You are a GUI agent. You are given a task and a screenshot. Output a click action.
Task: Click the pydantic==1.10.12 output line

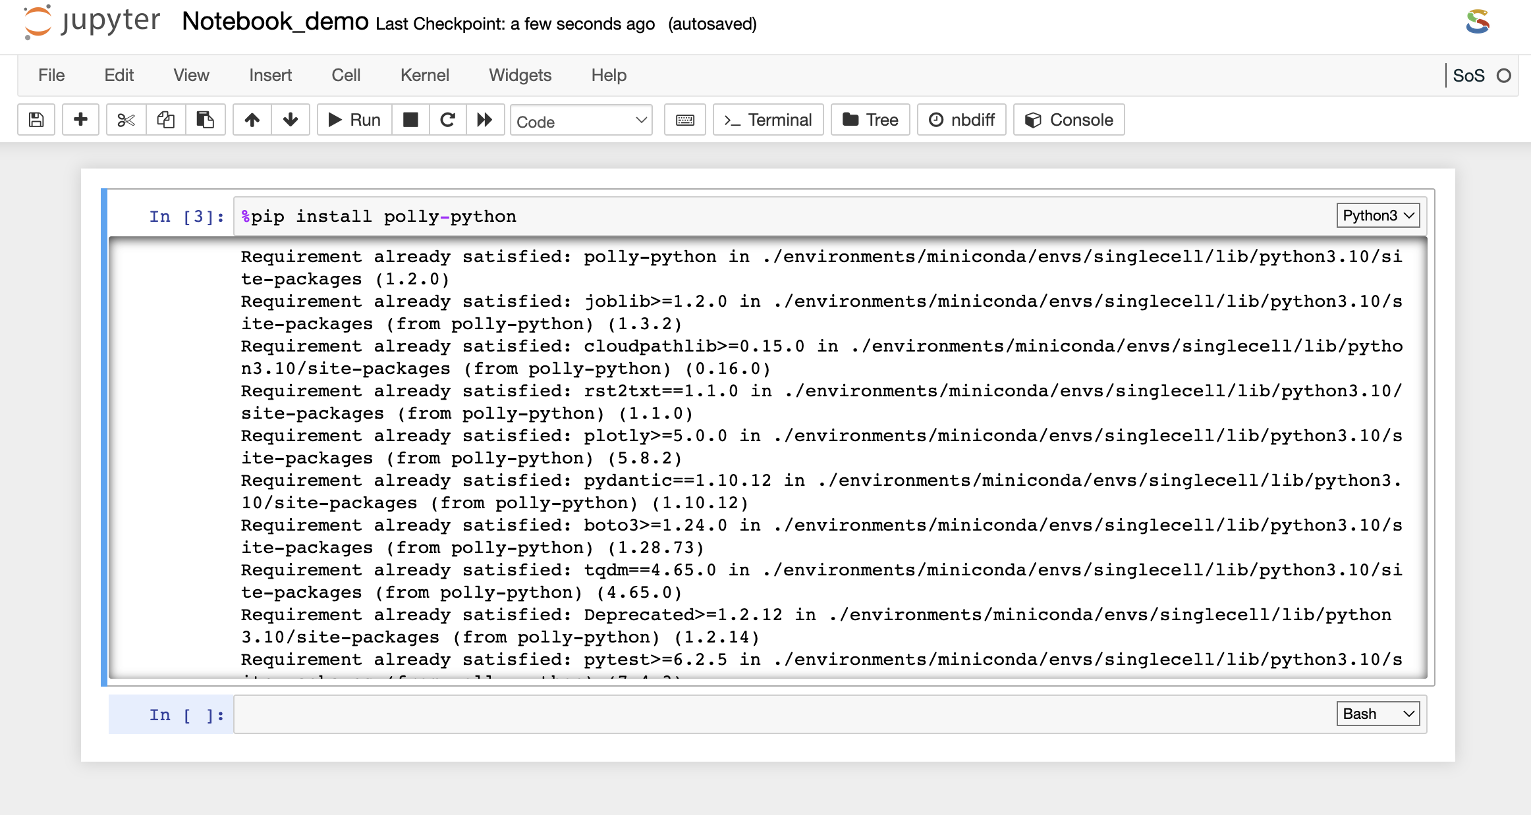(821, 492)
